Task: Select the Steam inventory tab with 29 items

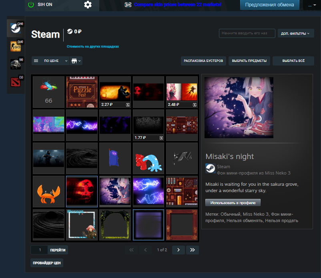Action: coord(16,28)
